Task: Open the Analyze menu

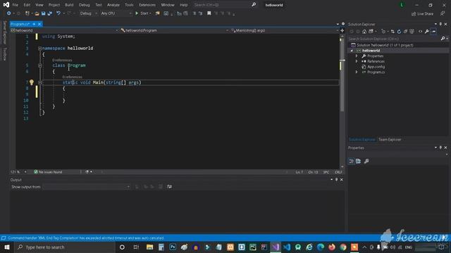Action: (113, 5)
